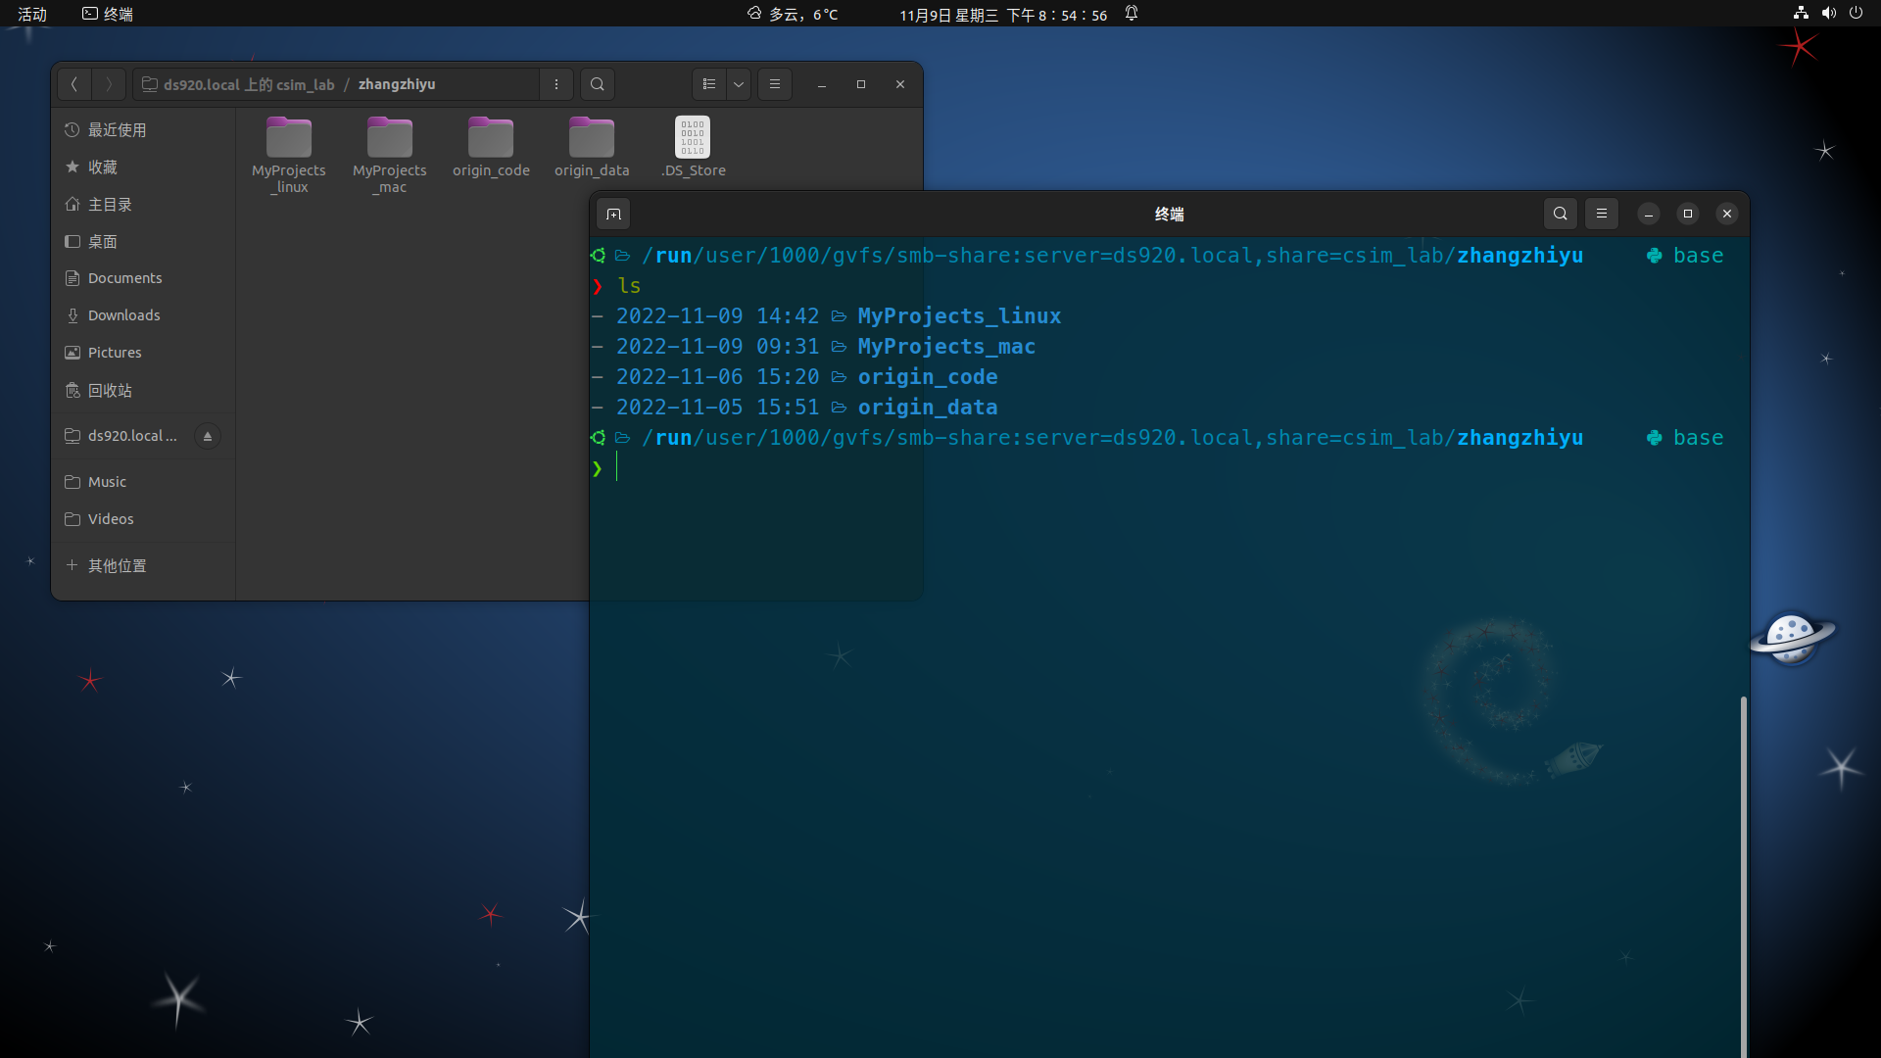The image size is (1881, 1058).
Task: Open the MyProjects_linux folder
Action: tap(289, 139)
